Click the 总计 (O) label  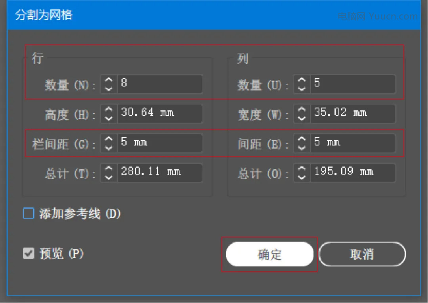(x=263, y=173)
